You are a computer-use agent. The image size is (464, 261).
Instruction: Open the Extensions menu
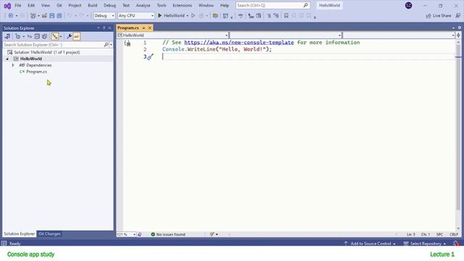[182, 5]
